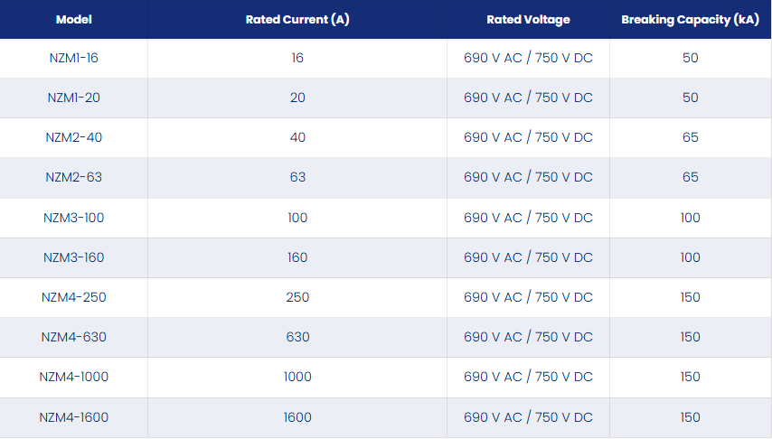Click the Model column header

click(x=74, y=20)
